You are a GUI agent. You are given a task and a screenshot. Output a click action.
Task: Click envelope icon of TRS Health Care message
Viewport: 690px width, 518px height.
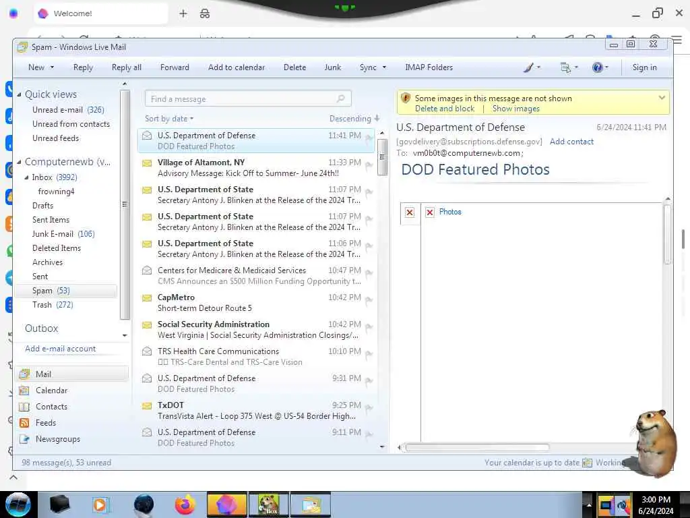pos(147,351)
